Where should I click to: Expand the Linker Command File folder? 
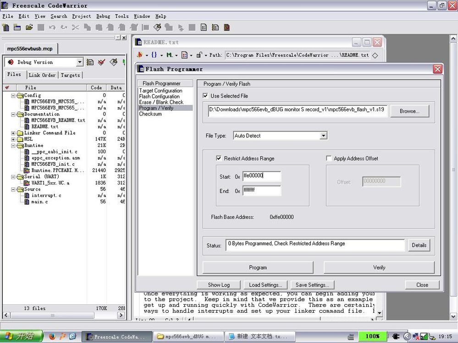(13, 133)
